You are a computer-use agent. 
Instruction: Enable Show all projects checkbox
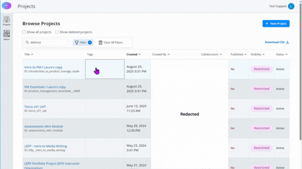point(24,32)
